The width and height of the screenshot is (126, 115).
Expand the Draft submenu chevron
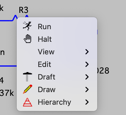point(87,77)
